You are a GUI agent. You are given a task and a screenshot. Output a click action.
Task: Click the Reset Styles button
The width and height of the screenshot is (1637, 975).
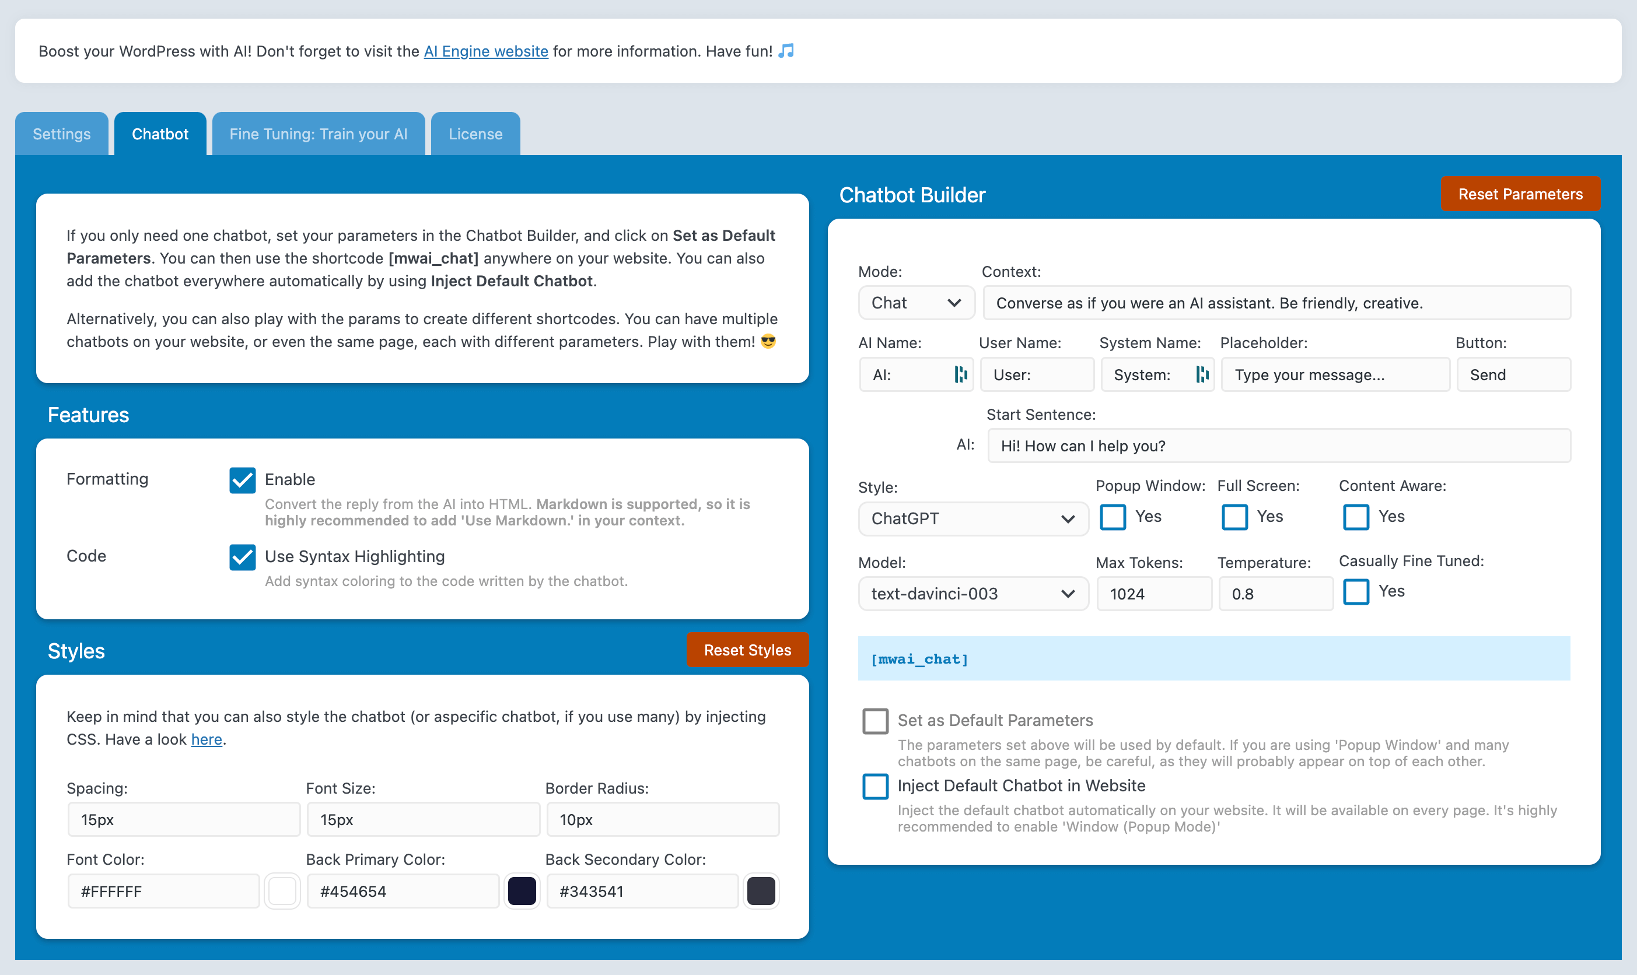748,650
